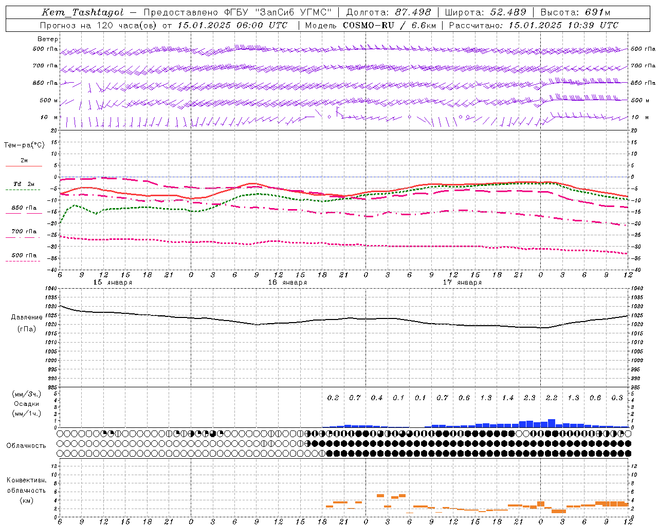Click the precipitation value 2.2
Screen dimensions: 658x526
coord(552,398)
